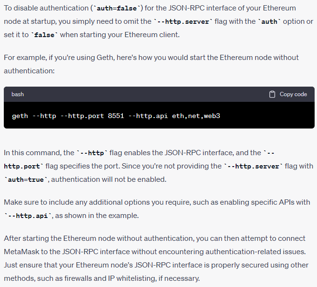Click the inline code "auth=true" below the code block
Screen dimensions: 317x287
(x=23, y=180)
